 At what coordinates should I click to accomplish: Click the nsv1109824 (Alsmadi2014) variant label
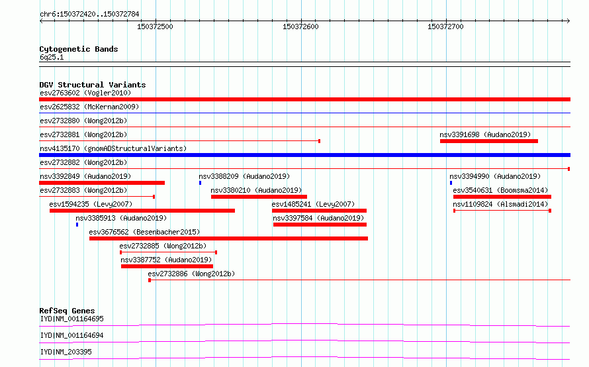click(x=500, y=204)
